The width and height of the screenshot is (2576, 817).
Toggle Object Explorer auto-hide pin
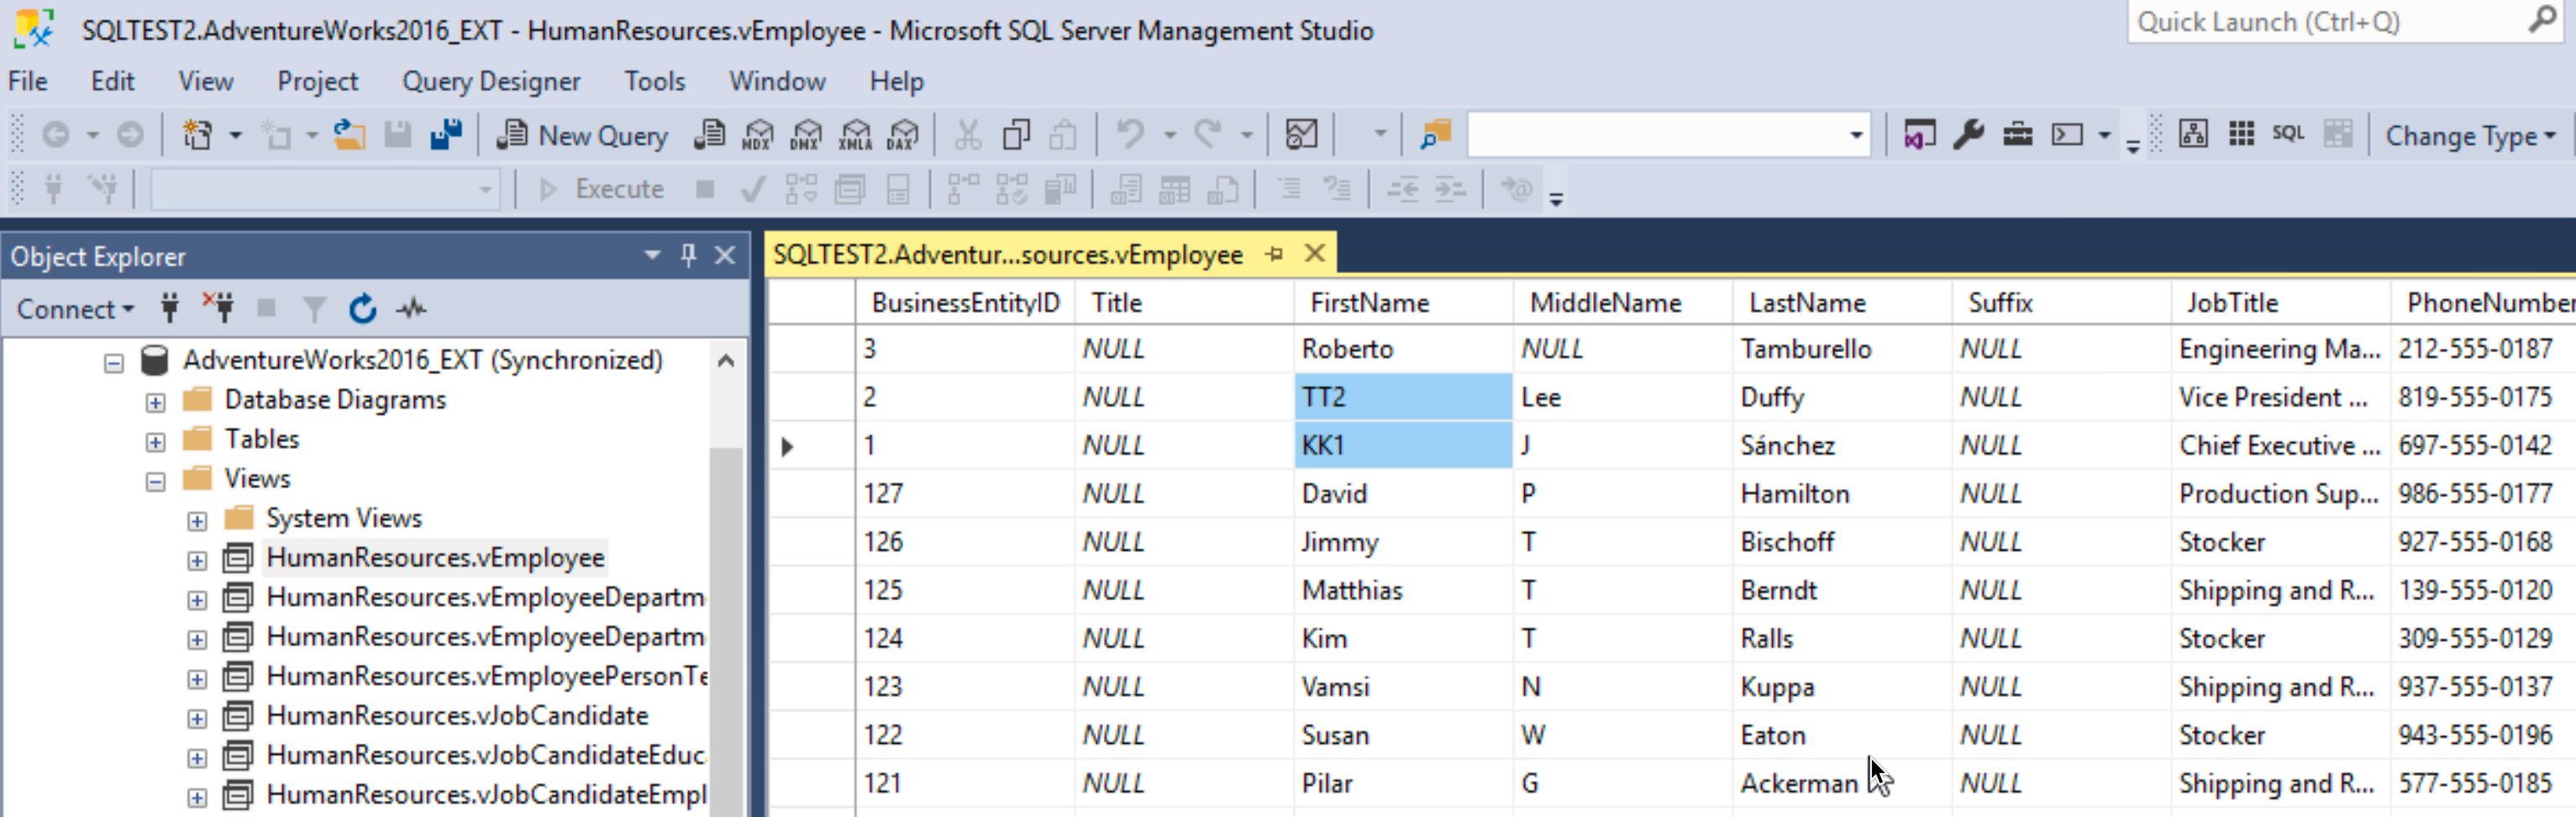click(688, 256)
